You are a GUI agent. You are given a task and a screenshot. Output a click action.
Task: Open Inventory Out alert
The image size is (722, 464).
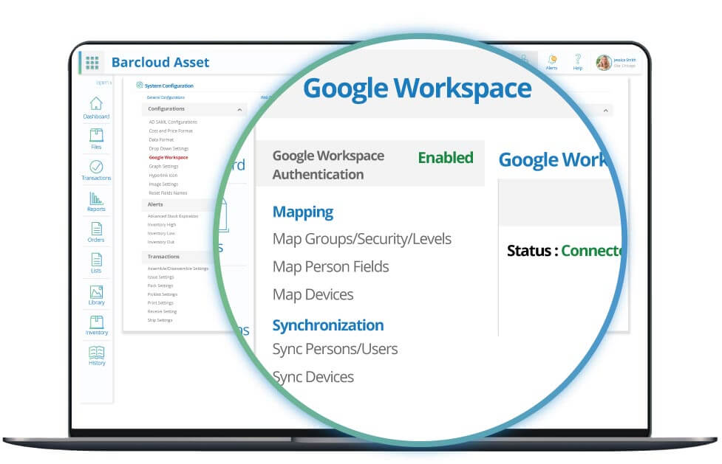click(x=160, y=242)
